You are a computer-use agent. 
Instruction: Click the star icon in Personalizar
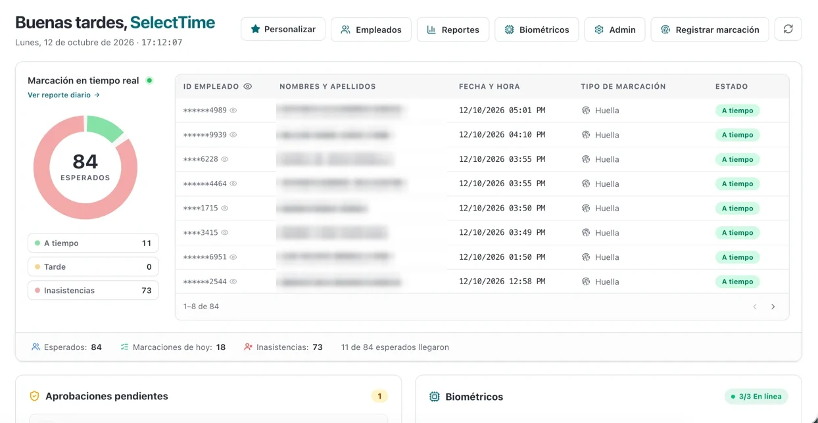pyautogui.click(x=255, y=29)
